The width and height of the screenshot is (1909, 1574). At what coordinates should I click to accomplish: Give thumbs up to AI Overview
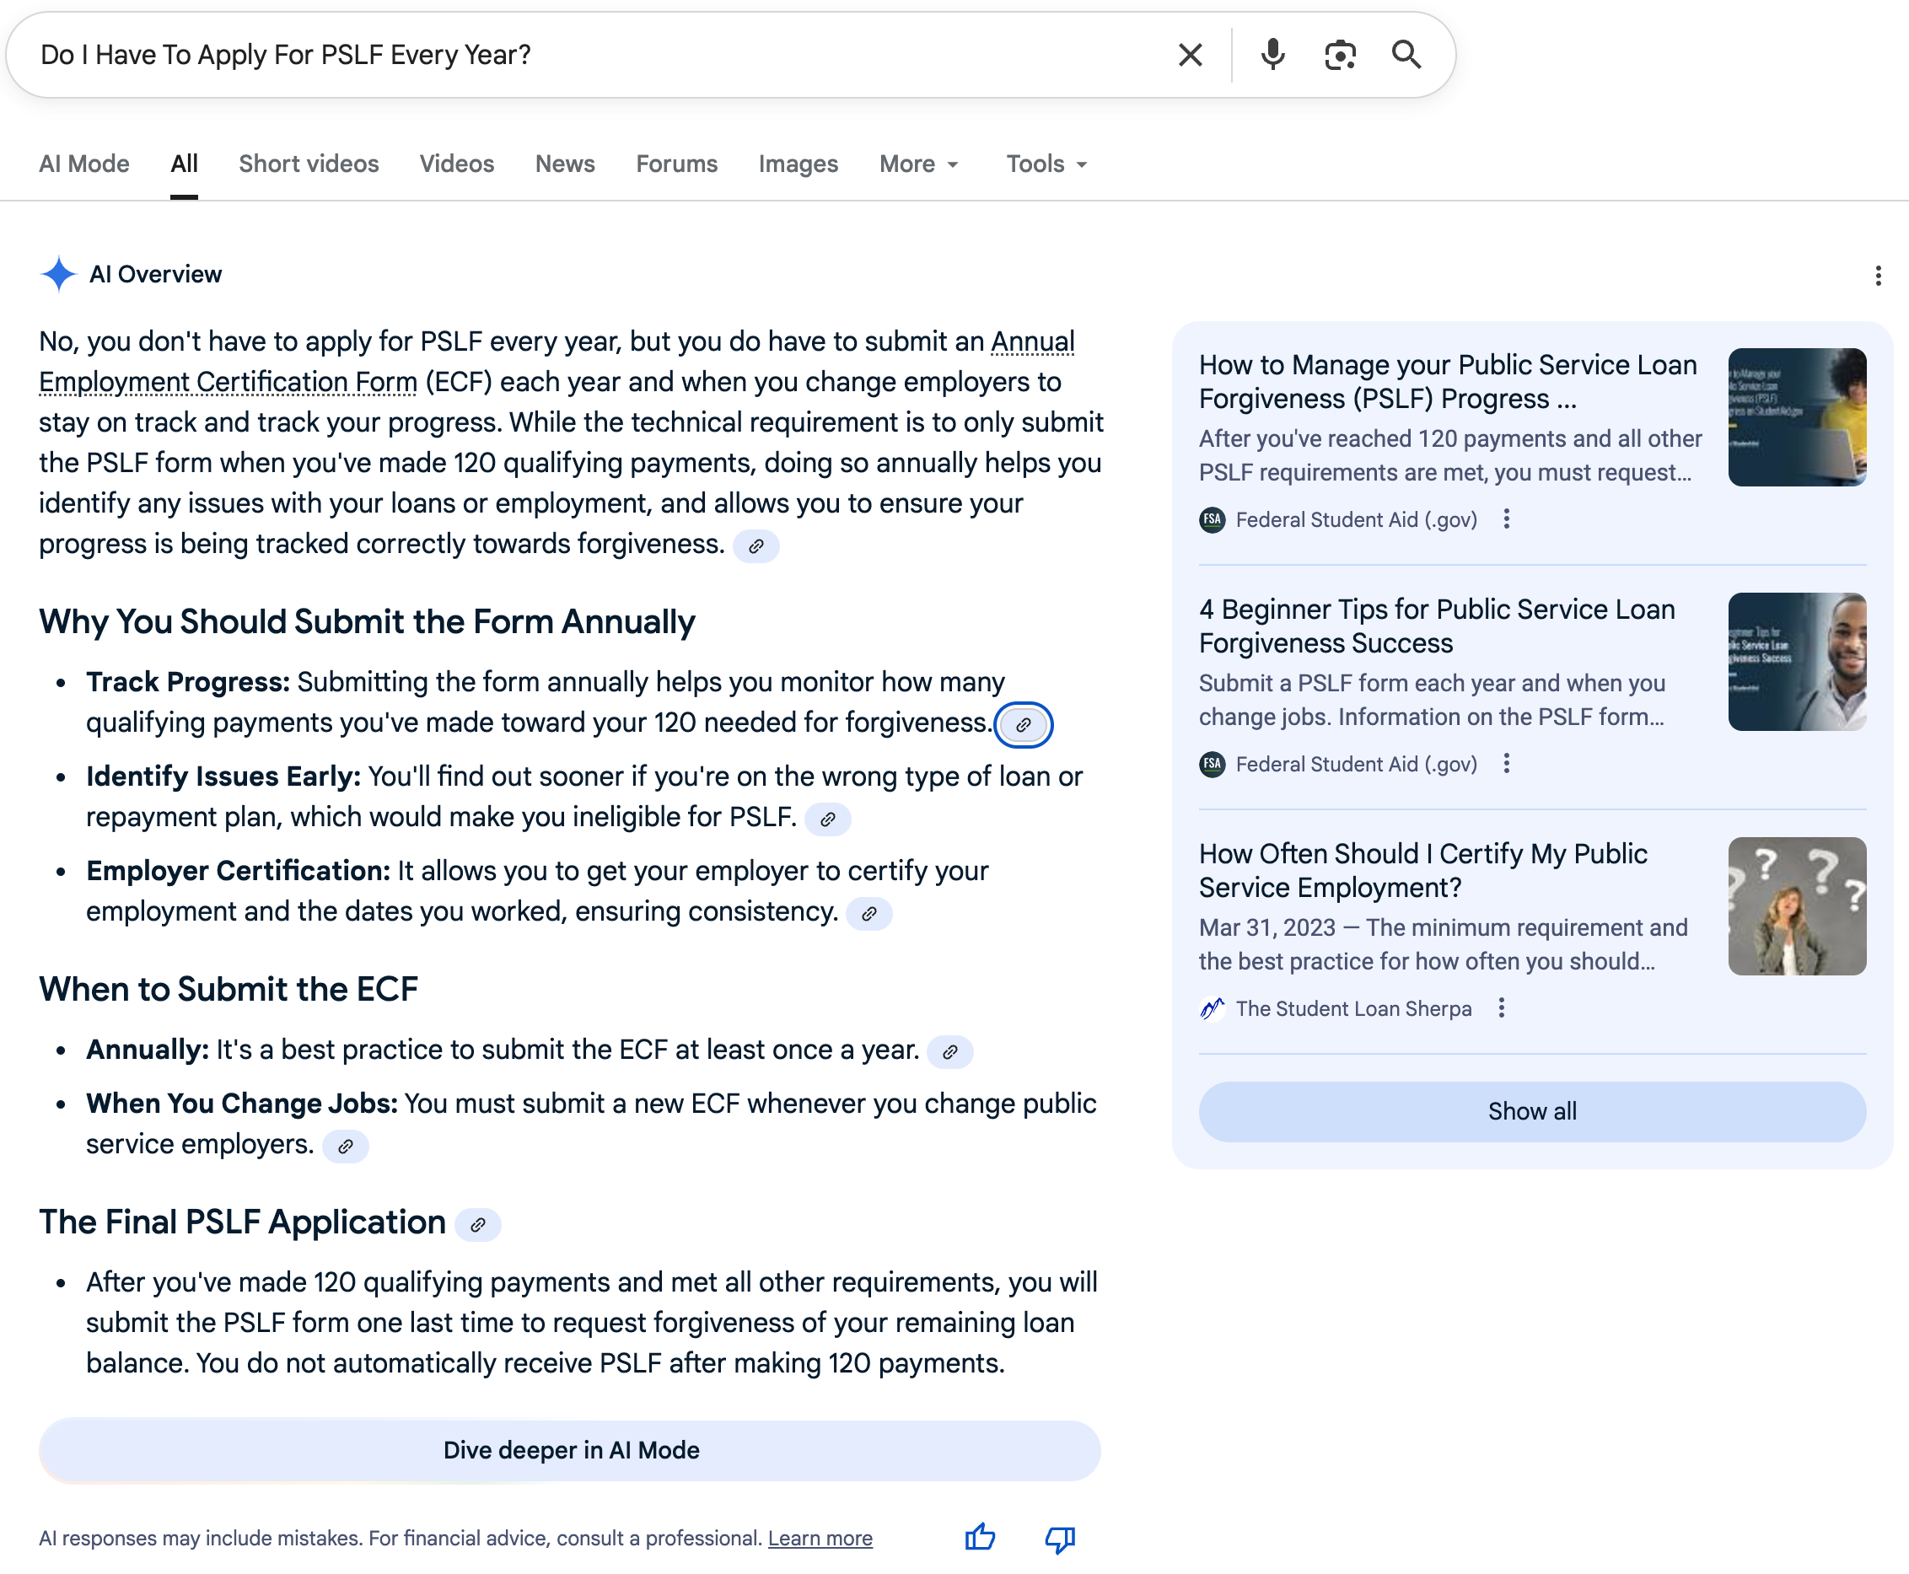pyautogui.click(x=981, y=1537)
